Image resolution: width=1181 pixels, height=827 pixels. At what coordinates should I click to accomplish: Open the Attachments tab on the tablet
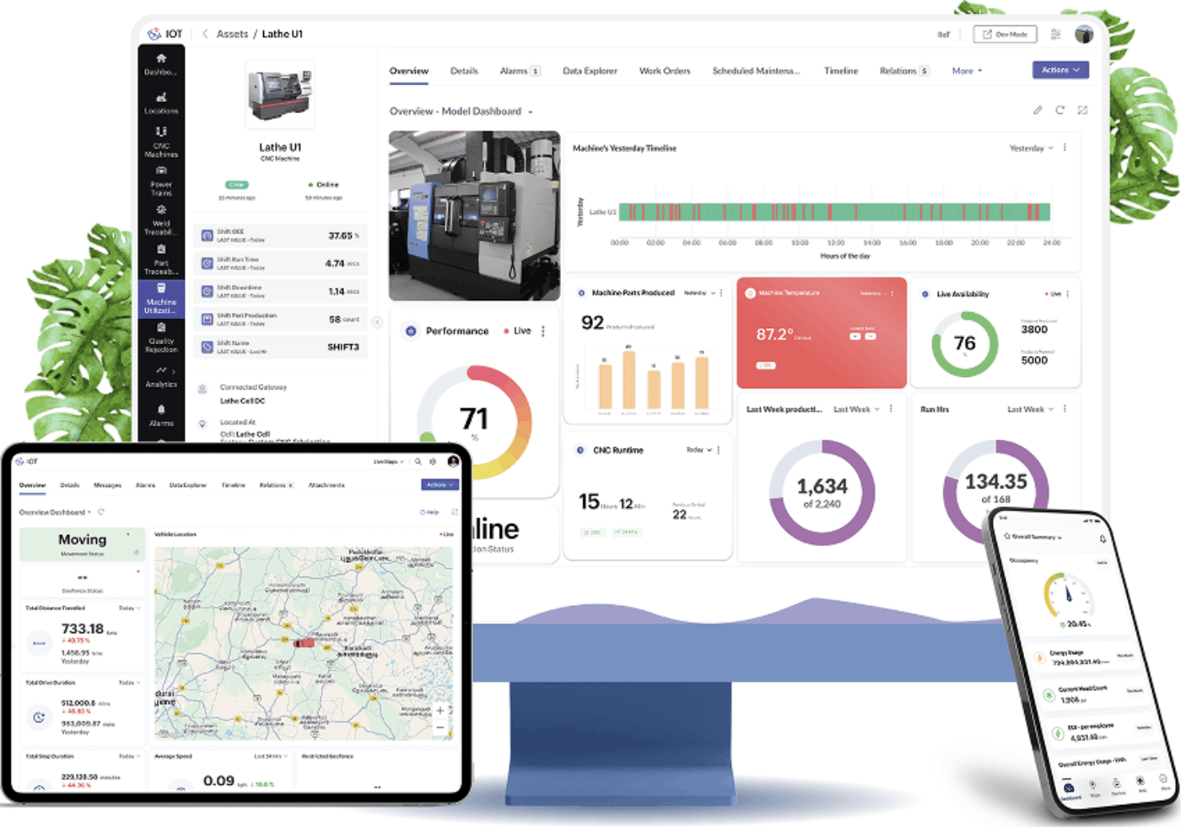(326, 485)
